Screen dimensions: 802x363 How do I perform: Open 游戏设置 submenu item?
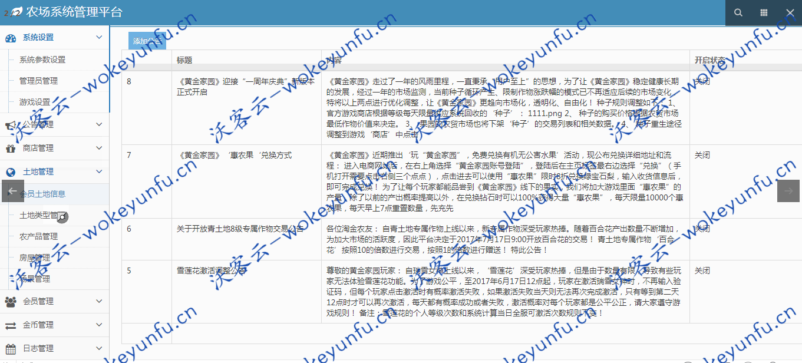(35, 102)
